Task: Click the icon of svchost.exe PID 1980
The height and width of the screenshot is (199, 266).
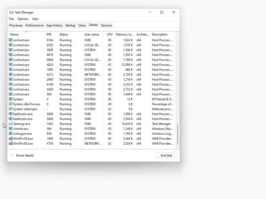Action: click(x=10, y=69)
